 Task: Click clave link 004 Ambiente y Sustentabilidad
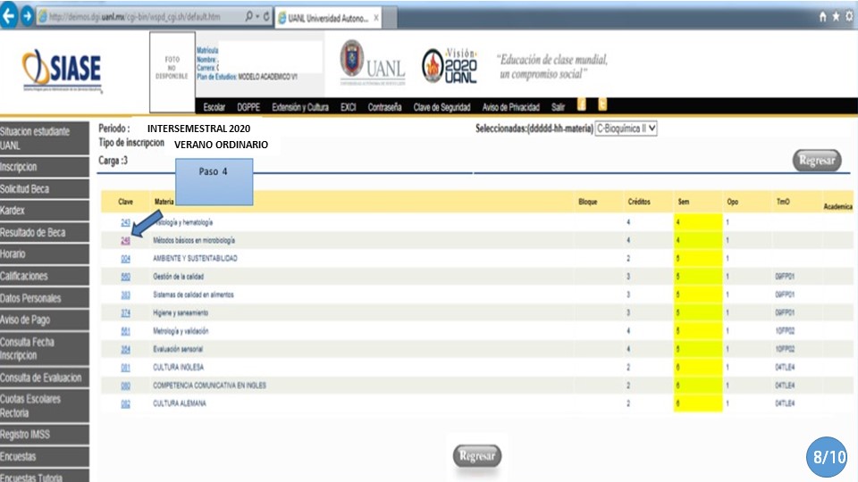[125, 259]
